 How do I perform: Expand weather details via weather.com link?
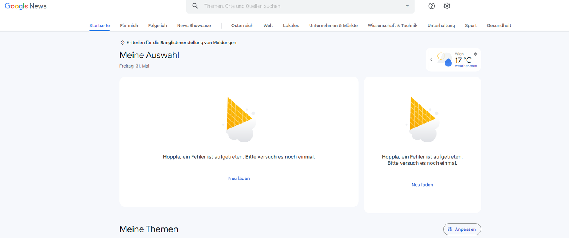[x=466, y=66]
